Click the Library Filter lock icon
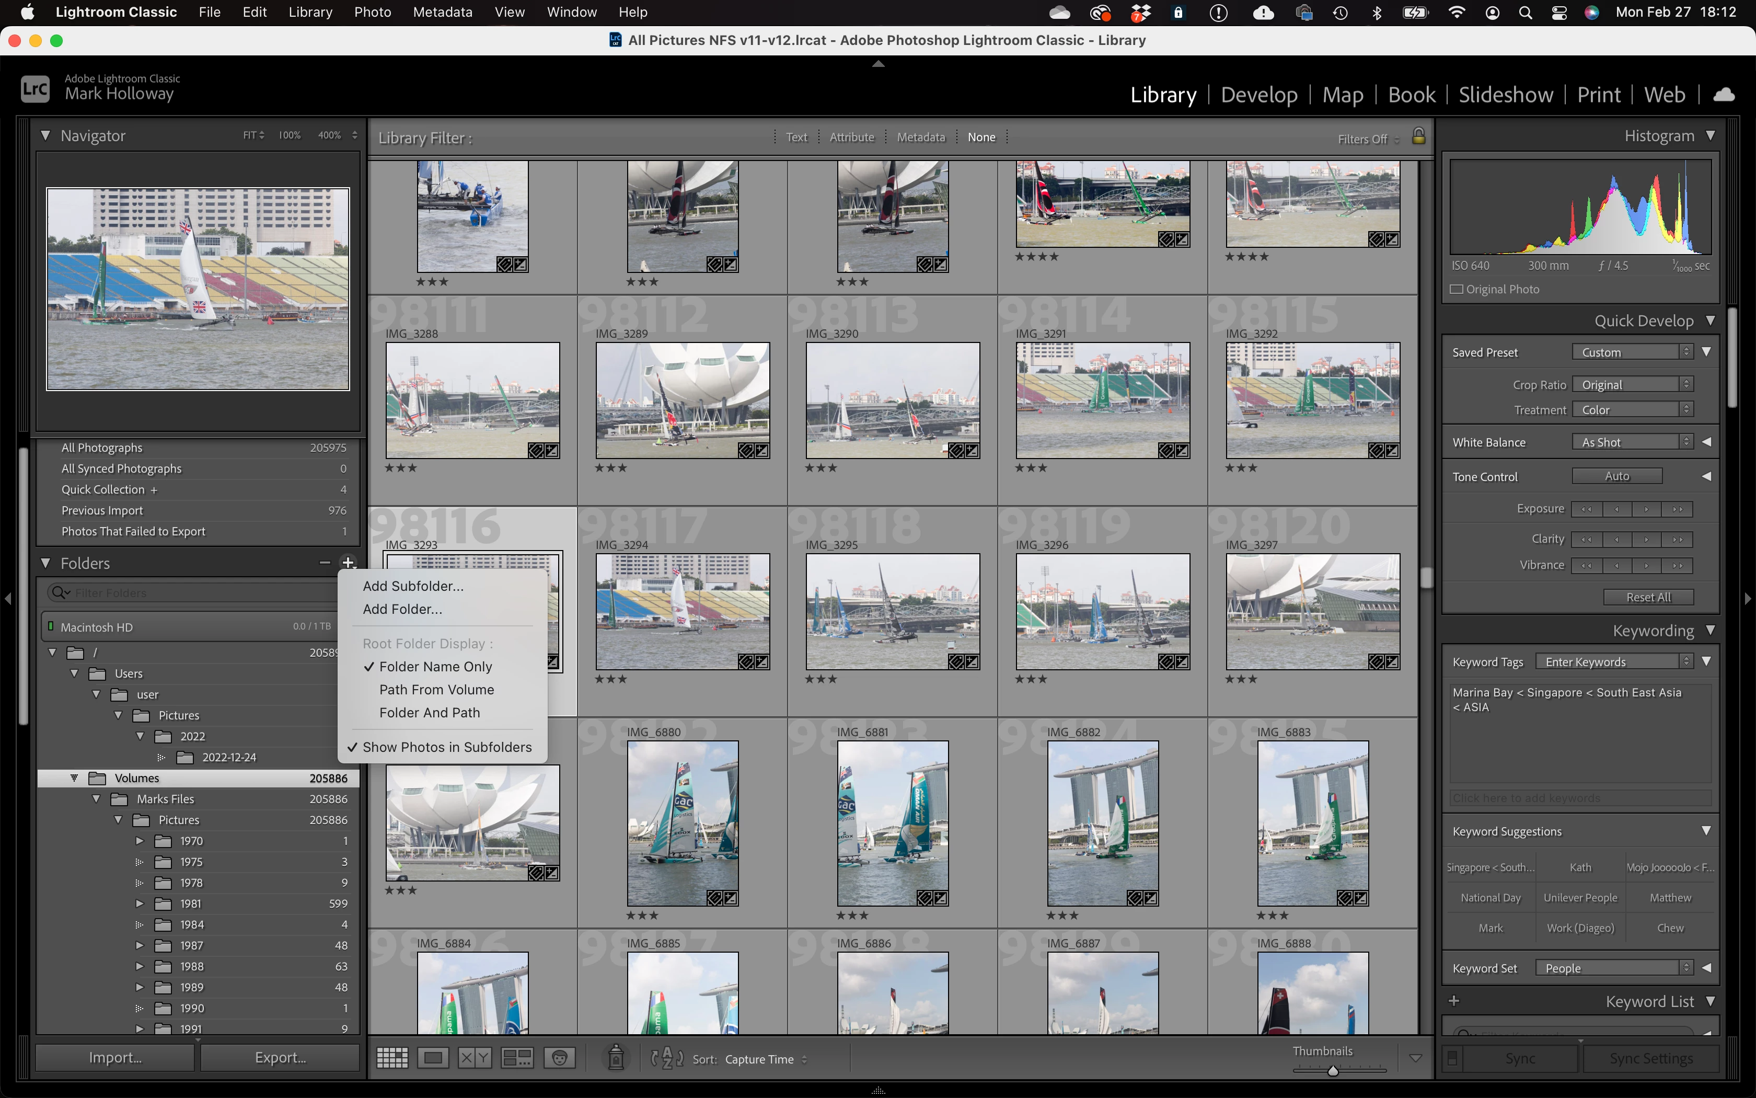 1418,136
